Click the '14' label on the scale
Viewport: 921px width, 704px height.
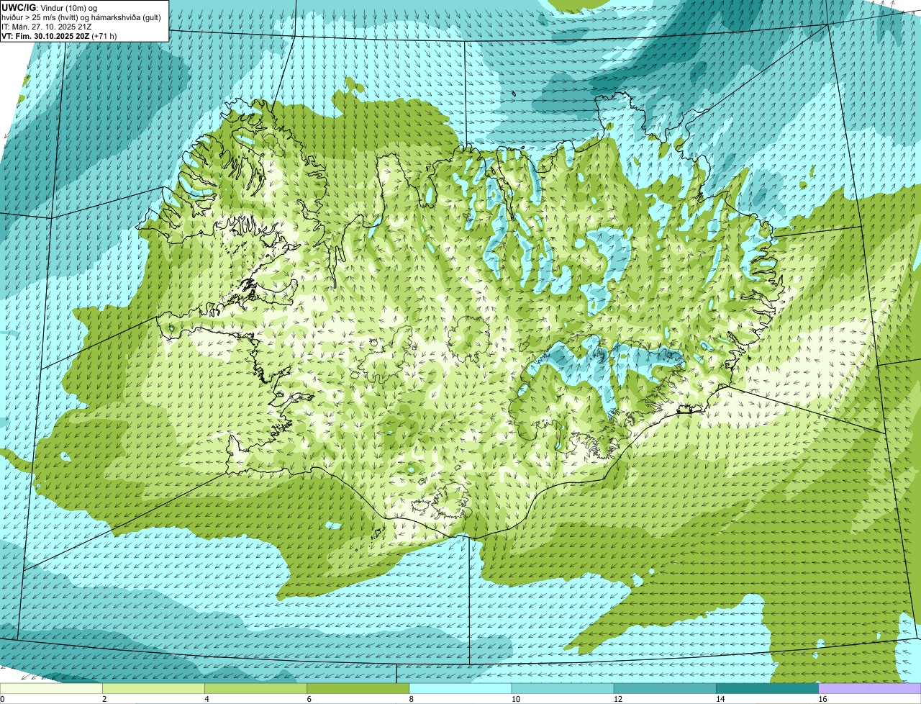point(720,699)
